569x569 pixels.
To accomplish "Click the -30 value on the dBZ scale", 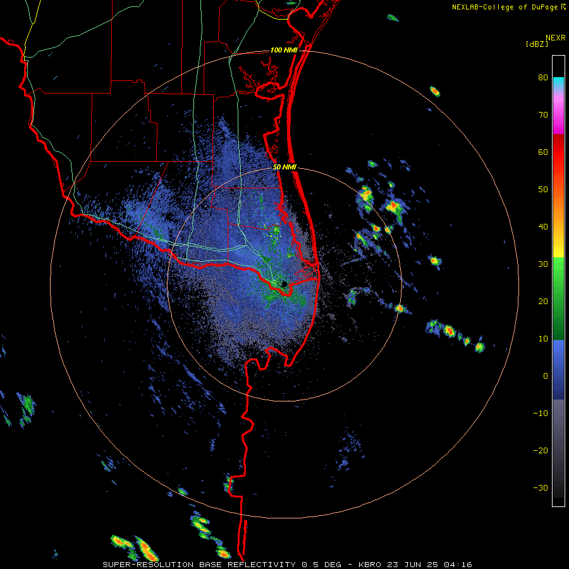I will (x=541, y=488).
